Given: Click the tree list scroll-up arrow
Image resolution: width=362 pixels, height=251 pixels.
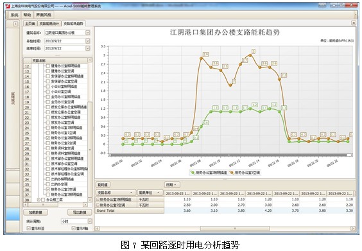Looking at the screenshot, I should [x=90, y=60].
